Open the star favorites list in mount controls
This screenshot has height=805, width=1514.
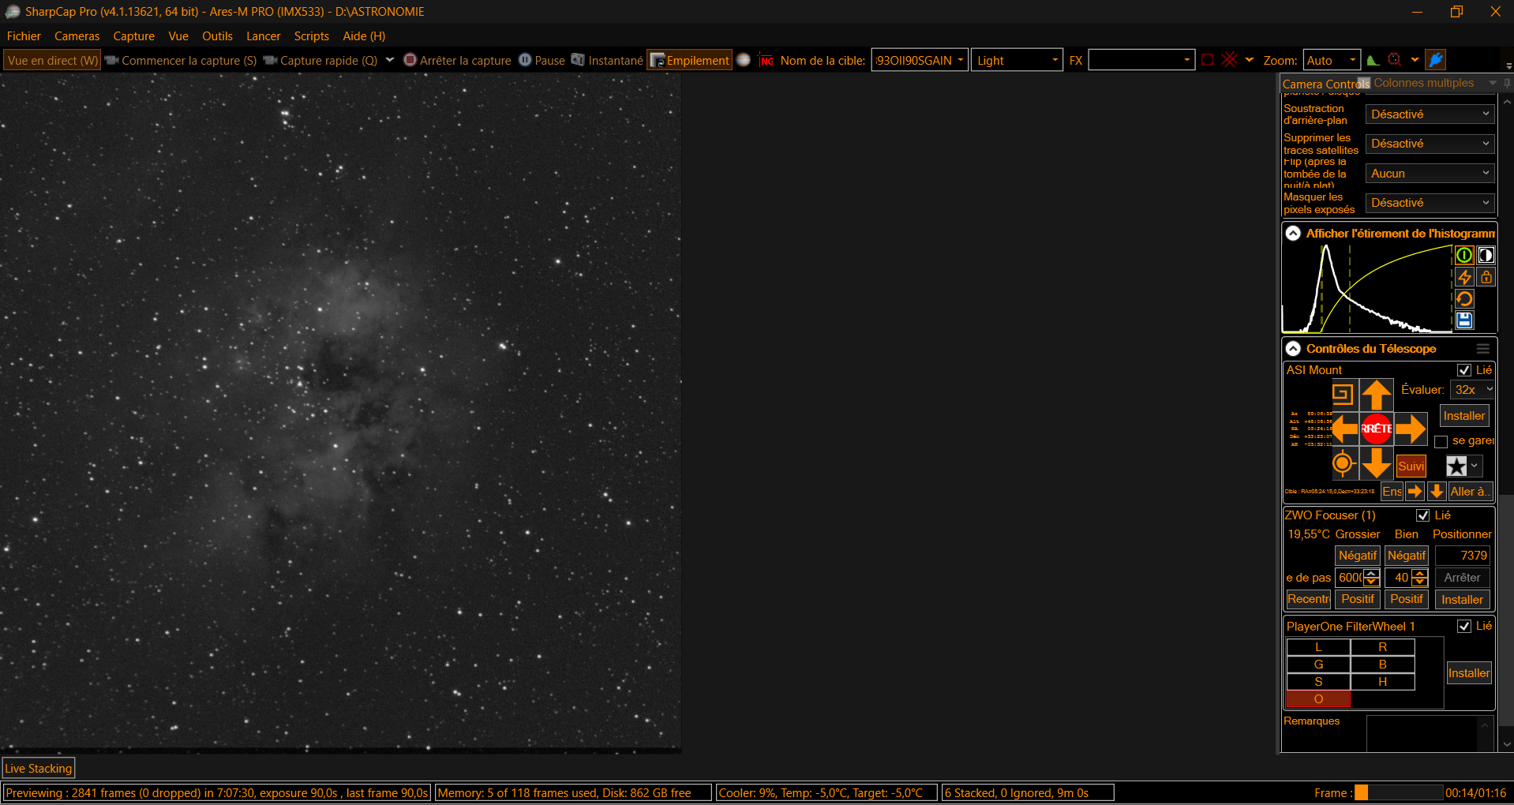pos(1463,466)
